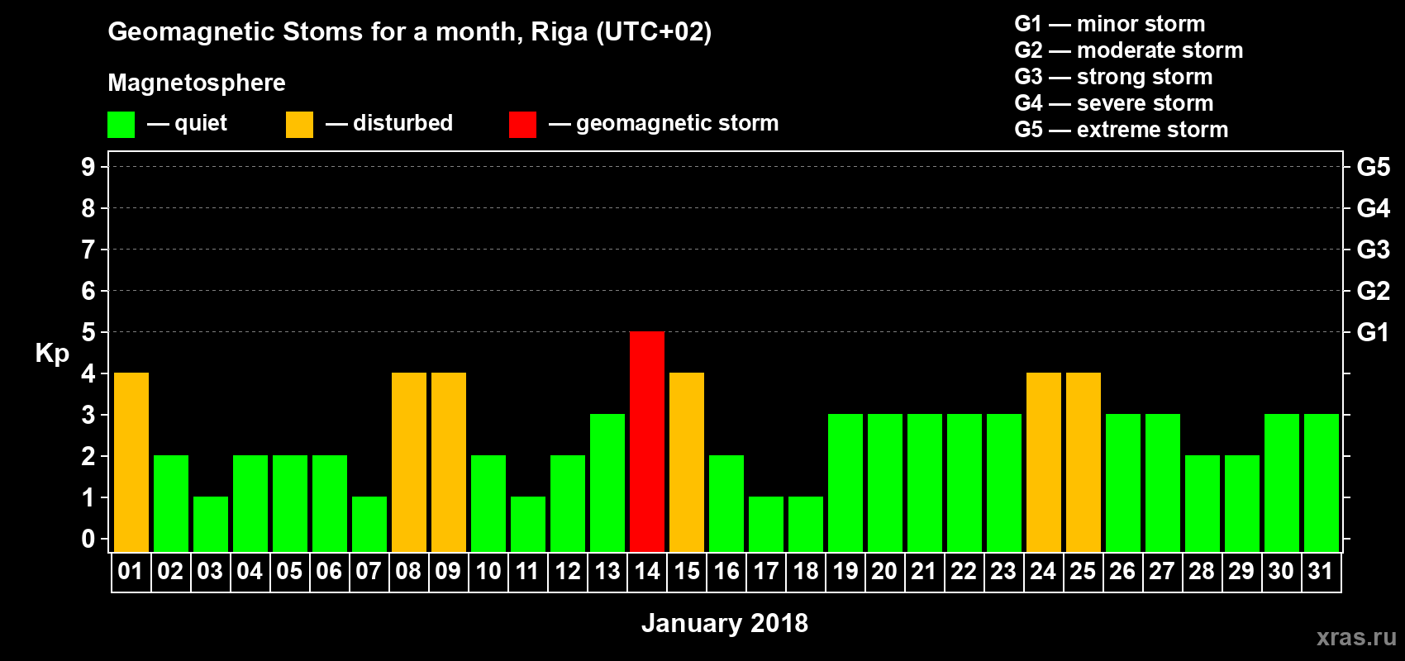Viewport: 1405px width, 661px height.
Task: Click the 'G2 — moderate storm' legend line
Action: click(1128, 50)
